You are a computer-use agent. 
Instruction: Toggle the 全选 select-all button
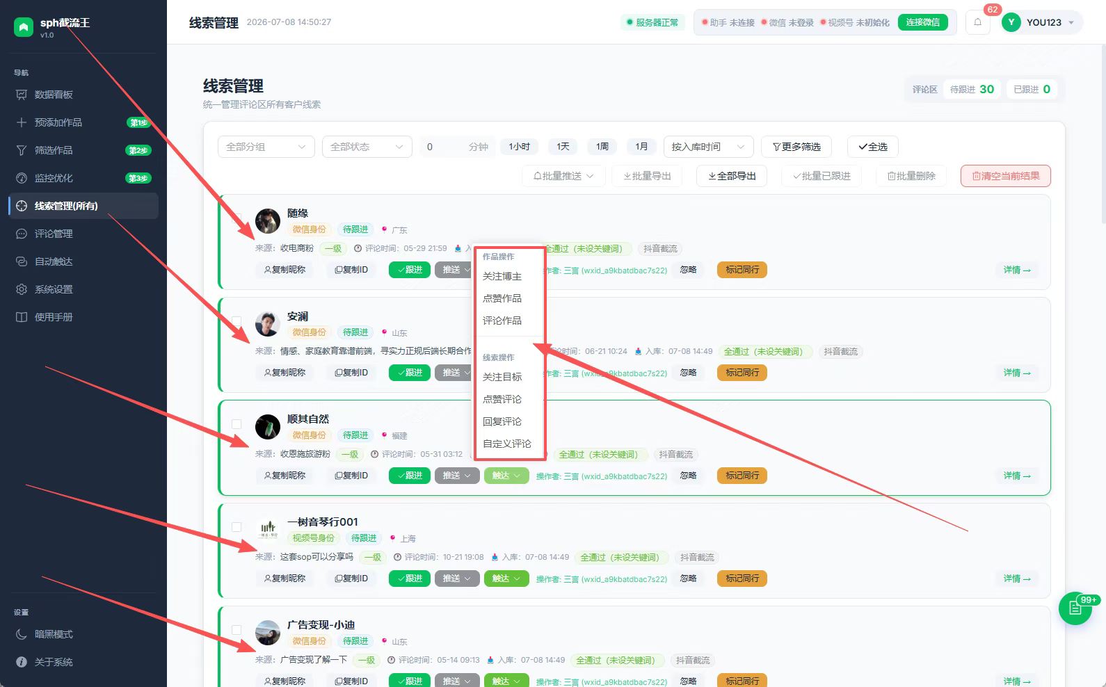click(873, 147)
